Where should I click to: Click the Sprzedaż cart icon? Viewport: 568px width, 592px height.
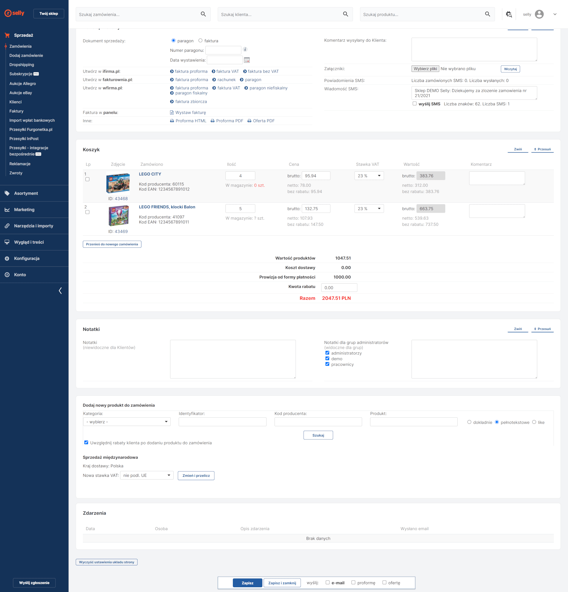[7, 35]
